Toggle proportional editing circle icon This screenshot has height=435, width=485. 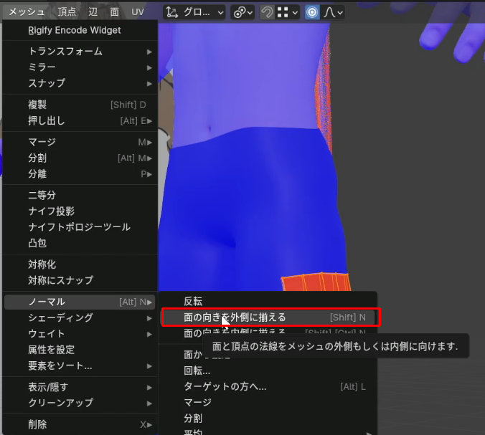312,12
